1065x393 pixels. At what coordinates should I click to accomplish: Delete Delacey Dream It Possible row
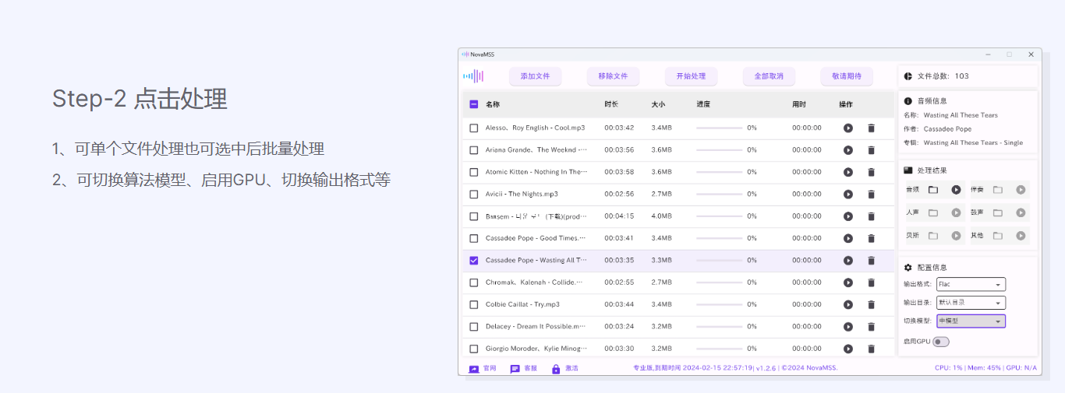[871, 327]
